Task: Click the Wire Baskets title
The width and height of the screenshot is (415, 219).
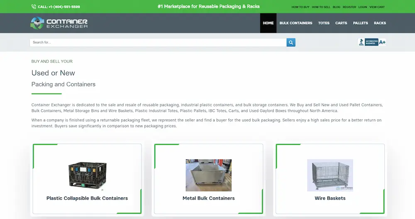Action: 330,198
